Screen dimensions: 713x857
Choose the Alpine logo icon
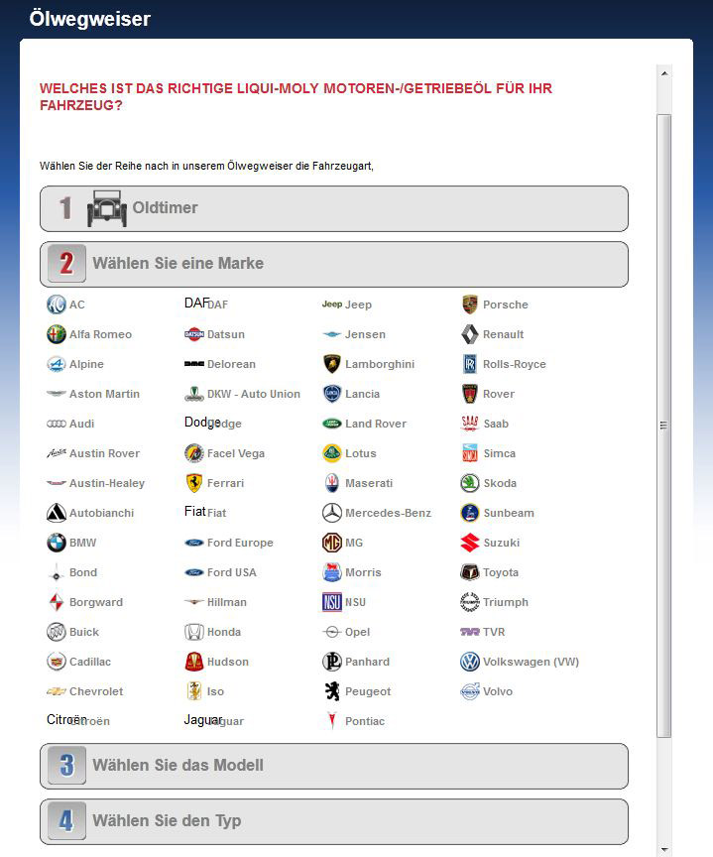pos(57,364)
